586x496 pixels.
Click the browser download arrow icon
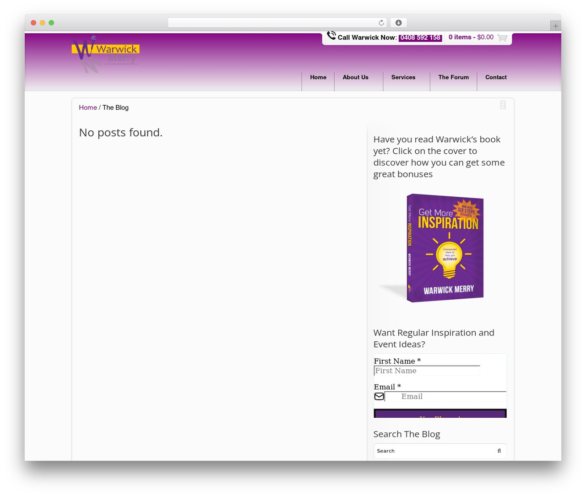[398, 23]
